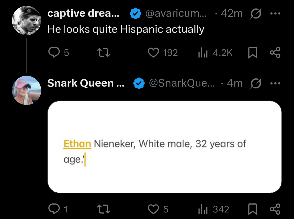
Task: Open captive dreamer's profile picture
Action: (x=27, y=20)
